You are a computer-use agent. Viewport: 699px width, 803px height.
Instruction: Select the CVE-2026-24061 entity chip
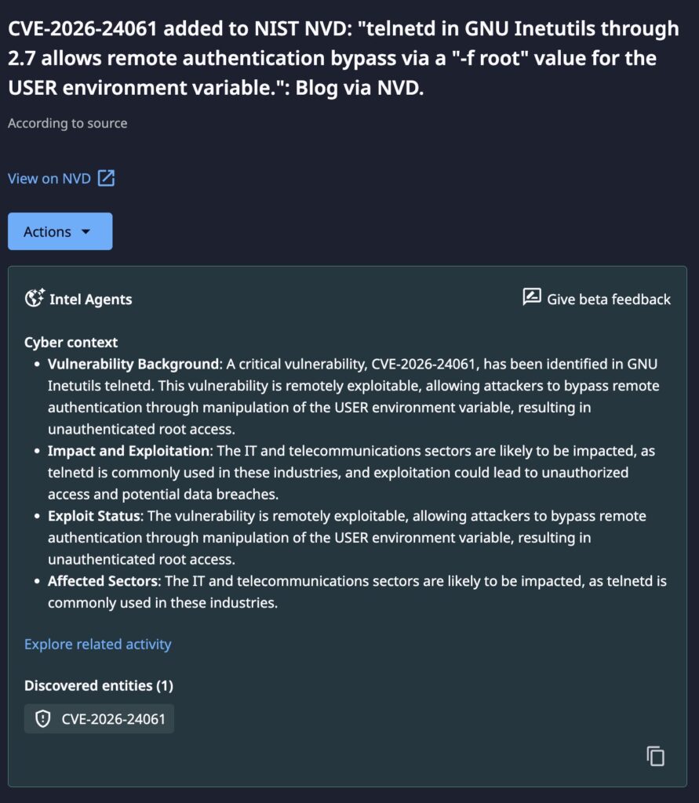(x=98, y=718)
